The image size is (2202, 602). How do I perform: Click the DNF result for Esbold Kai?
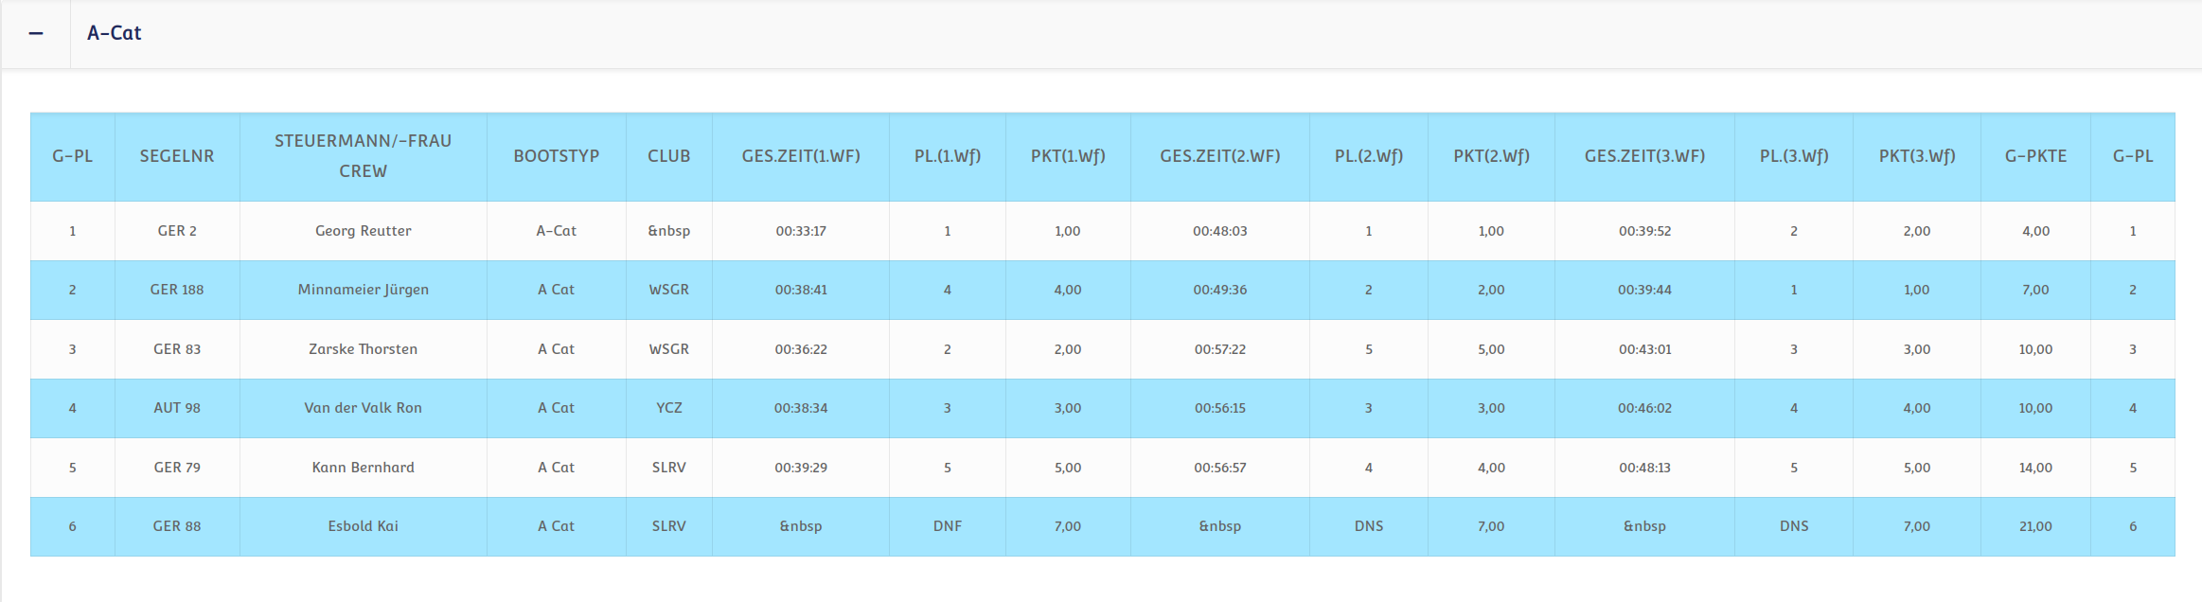(x=947, y=526)
